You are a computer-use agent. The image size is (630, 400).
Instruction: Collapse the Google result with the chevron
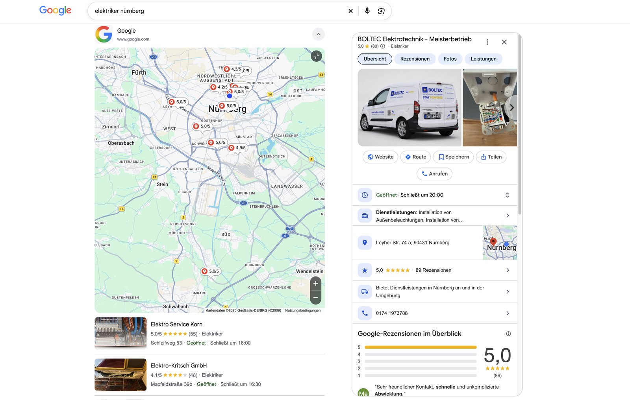click(318, 34)
